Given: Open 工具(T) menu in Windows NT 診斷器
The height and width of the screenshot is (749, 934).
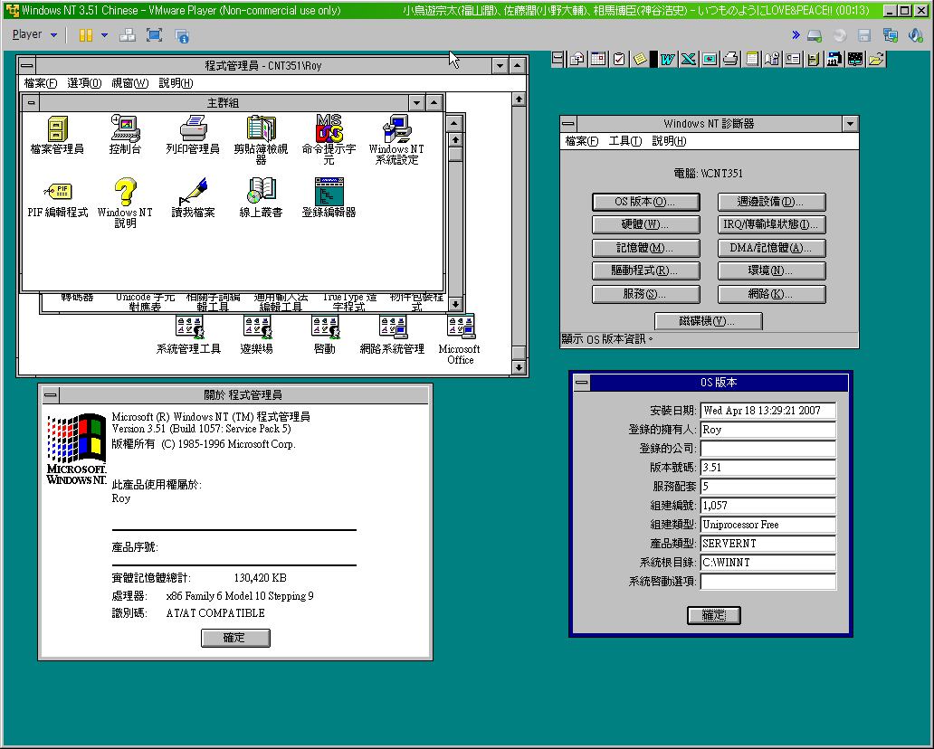Looking at the screenshot, I should pyautogui.click(x=624, y=140).
